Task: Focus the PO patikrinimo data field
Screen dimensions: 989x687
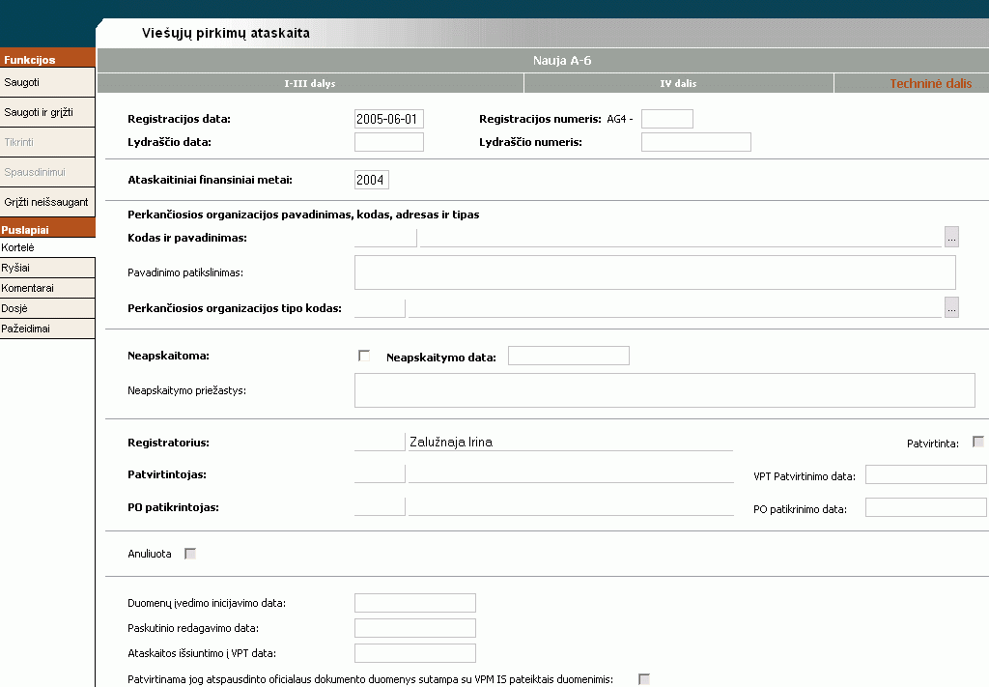Action: coord(925,507)
